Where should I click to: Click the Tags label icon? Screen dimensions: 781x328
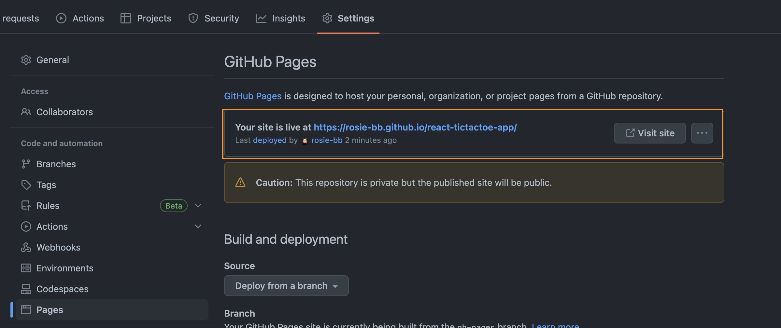(x=26, y=185)
